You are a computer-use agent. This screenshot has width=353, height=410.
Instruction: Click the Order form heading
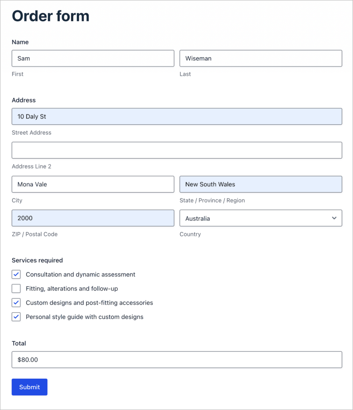point(51,16)
